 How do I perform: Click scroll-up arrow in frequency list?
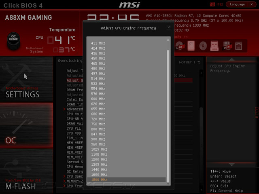[x=168, y=40]
